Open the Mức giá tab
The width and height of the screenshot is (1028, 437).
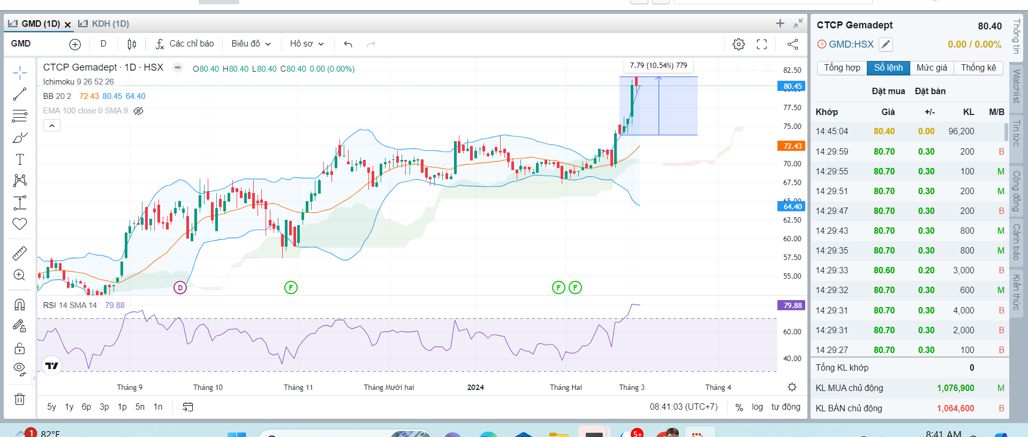[932, 68]
